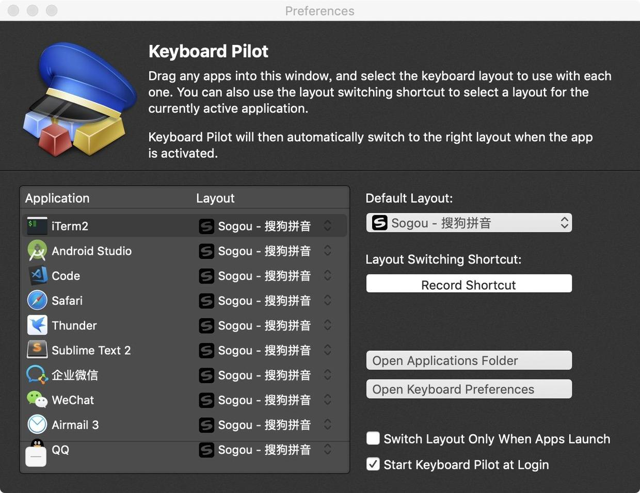Disable Start Keyboard Pilot at Login
The height and width of the screenshot is (493, 640).
tap(373, 464)
